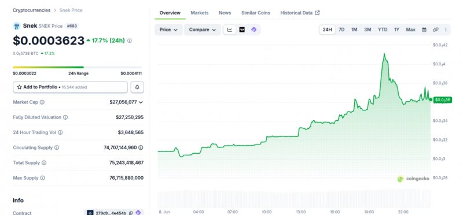Click the Snek coin logo
The height and width of the screenshot is (215, 463).
point(17,26)
